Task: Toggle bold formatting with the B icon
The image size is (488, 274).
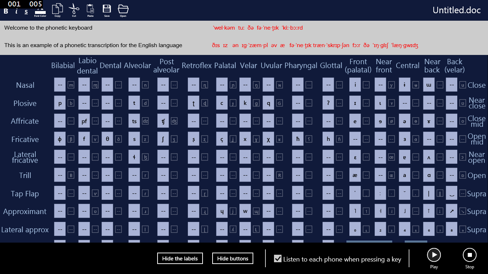Action: click(5, 11)
